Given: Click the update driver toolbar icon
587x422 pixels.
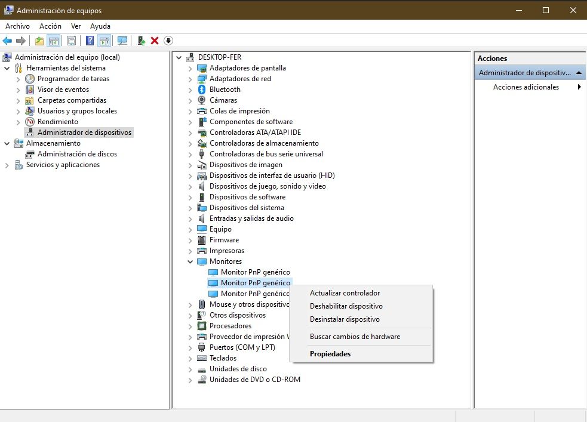Looking at the screenshot, I should click(141, 41).
